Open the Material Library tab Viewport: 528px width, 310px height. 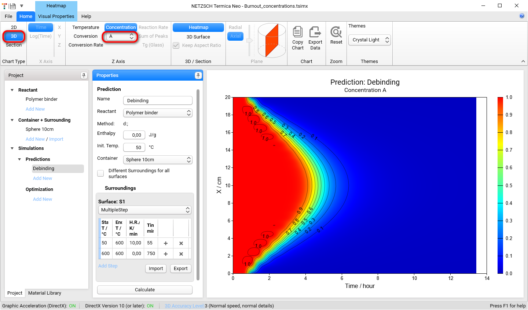pos(44,293)
